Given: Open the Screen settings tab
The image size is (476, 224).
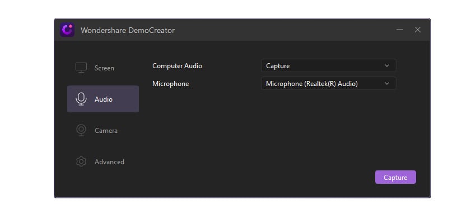Looking at the screenshot, I should point(103,68).
